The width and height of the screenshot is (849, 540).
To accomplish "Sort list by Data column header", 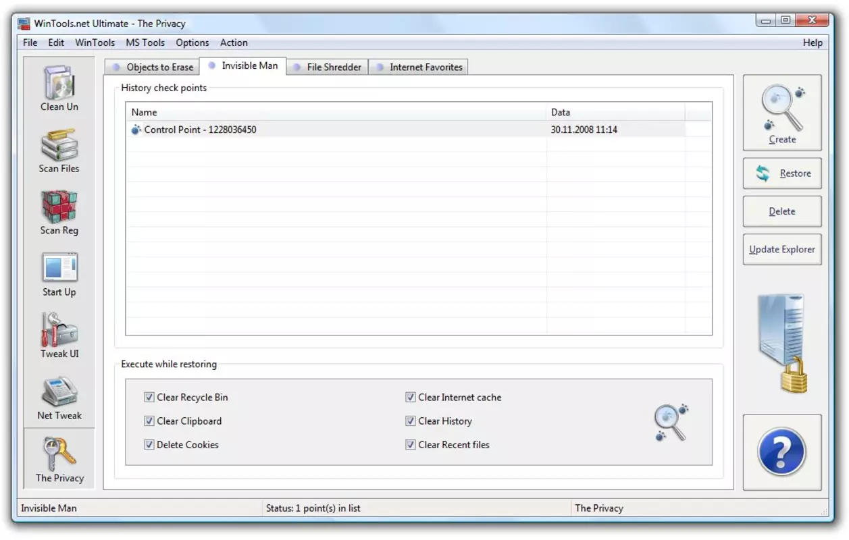I will coord(615,112).
